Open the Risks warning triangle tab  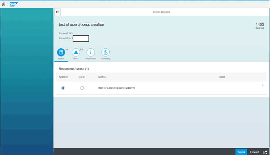(x=76, y=52)
